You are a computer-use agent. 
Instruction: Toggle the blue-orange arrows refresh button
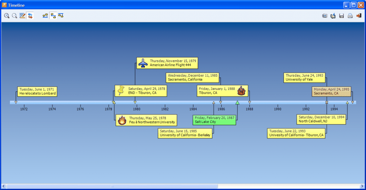coord(30,16)
